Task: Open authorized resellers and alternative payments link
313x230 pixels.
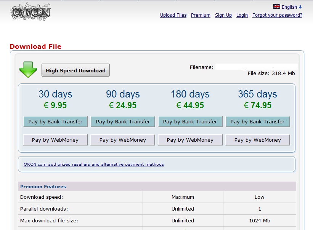Action: [94, 165]
